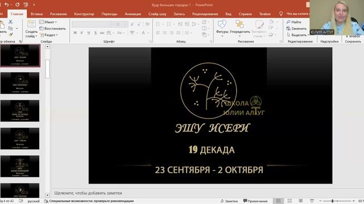364x204 pixels.
Task: Click the Decrease font size icon
Action: 139,24
